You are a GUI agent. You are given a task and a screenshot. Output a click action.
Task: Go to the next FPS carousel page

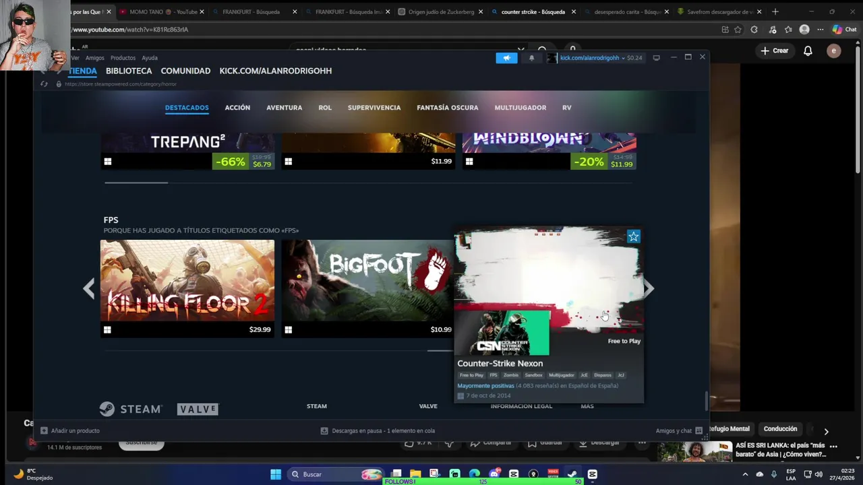coord(648,289)
